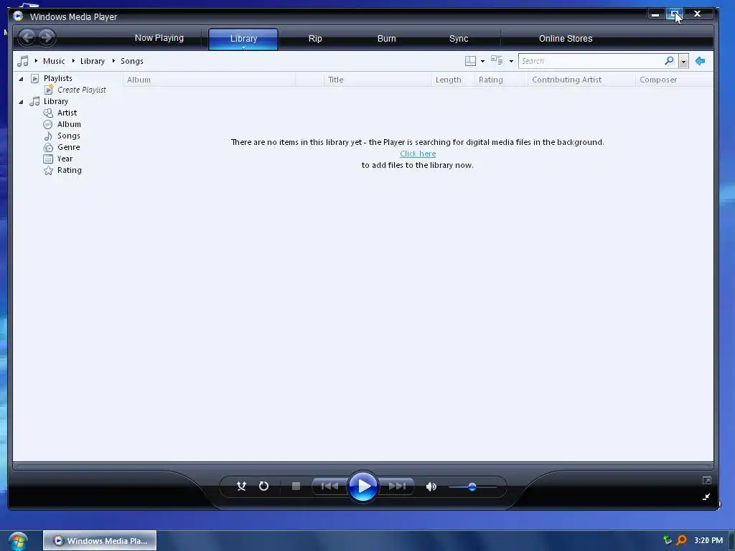Sort by the Composer column header
This screenshot has width=735, height=551.
[675, 80]
